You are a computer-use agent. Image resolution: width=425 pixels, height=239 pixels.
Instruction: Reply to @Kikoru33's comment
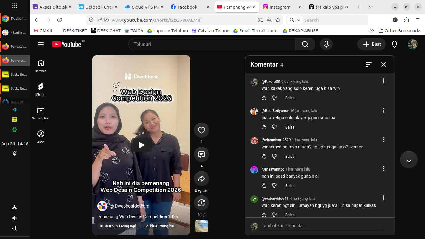click(x=290, y=98)
